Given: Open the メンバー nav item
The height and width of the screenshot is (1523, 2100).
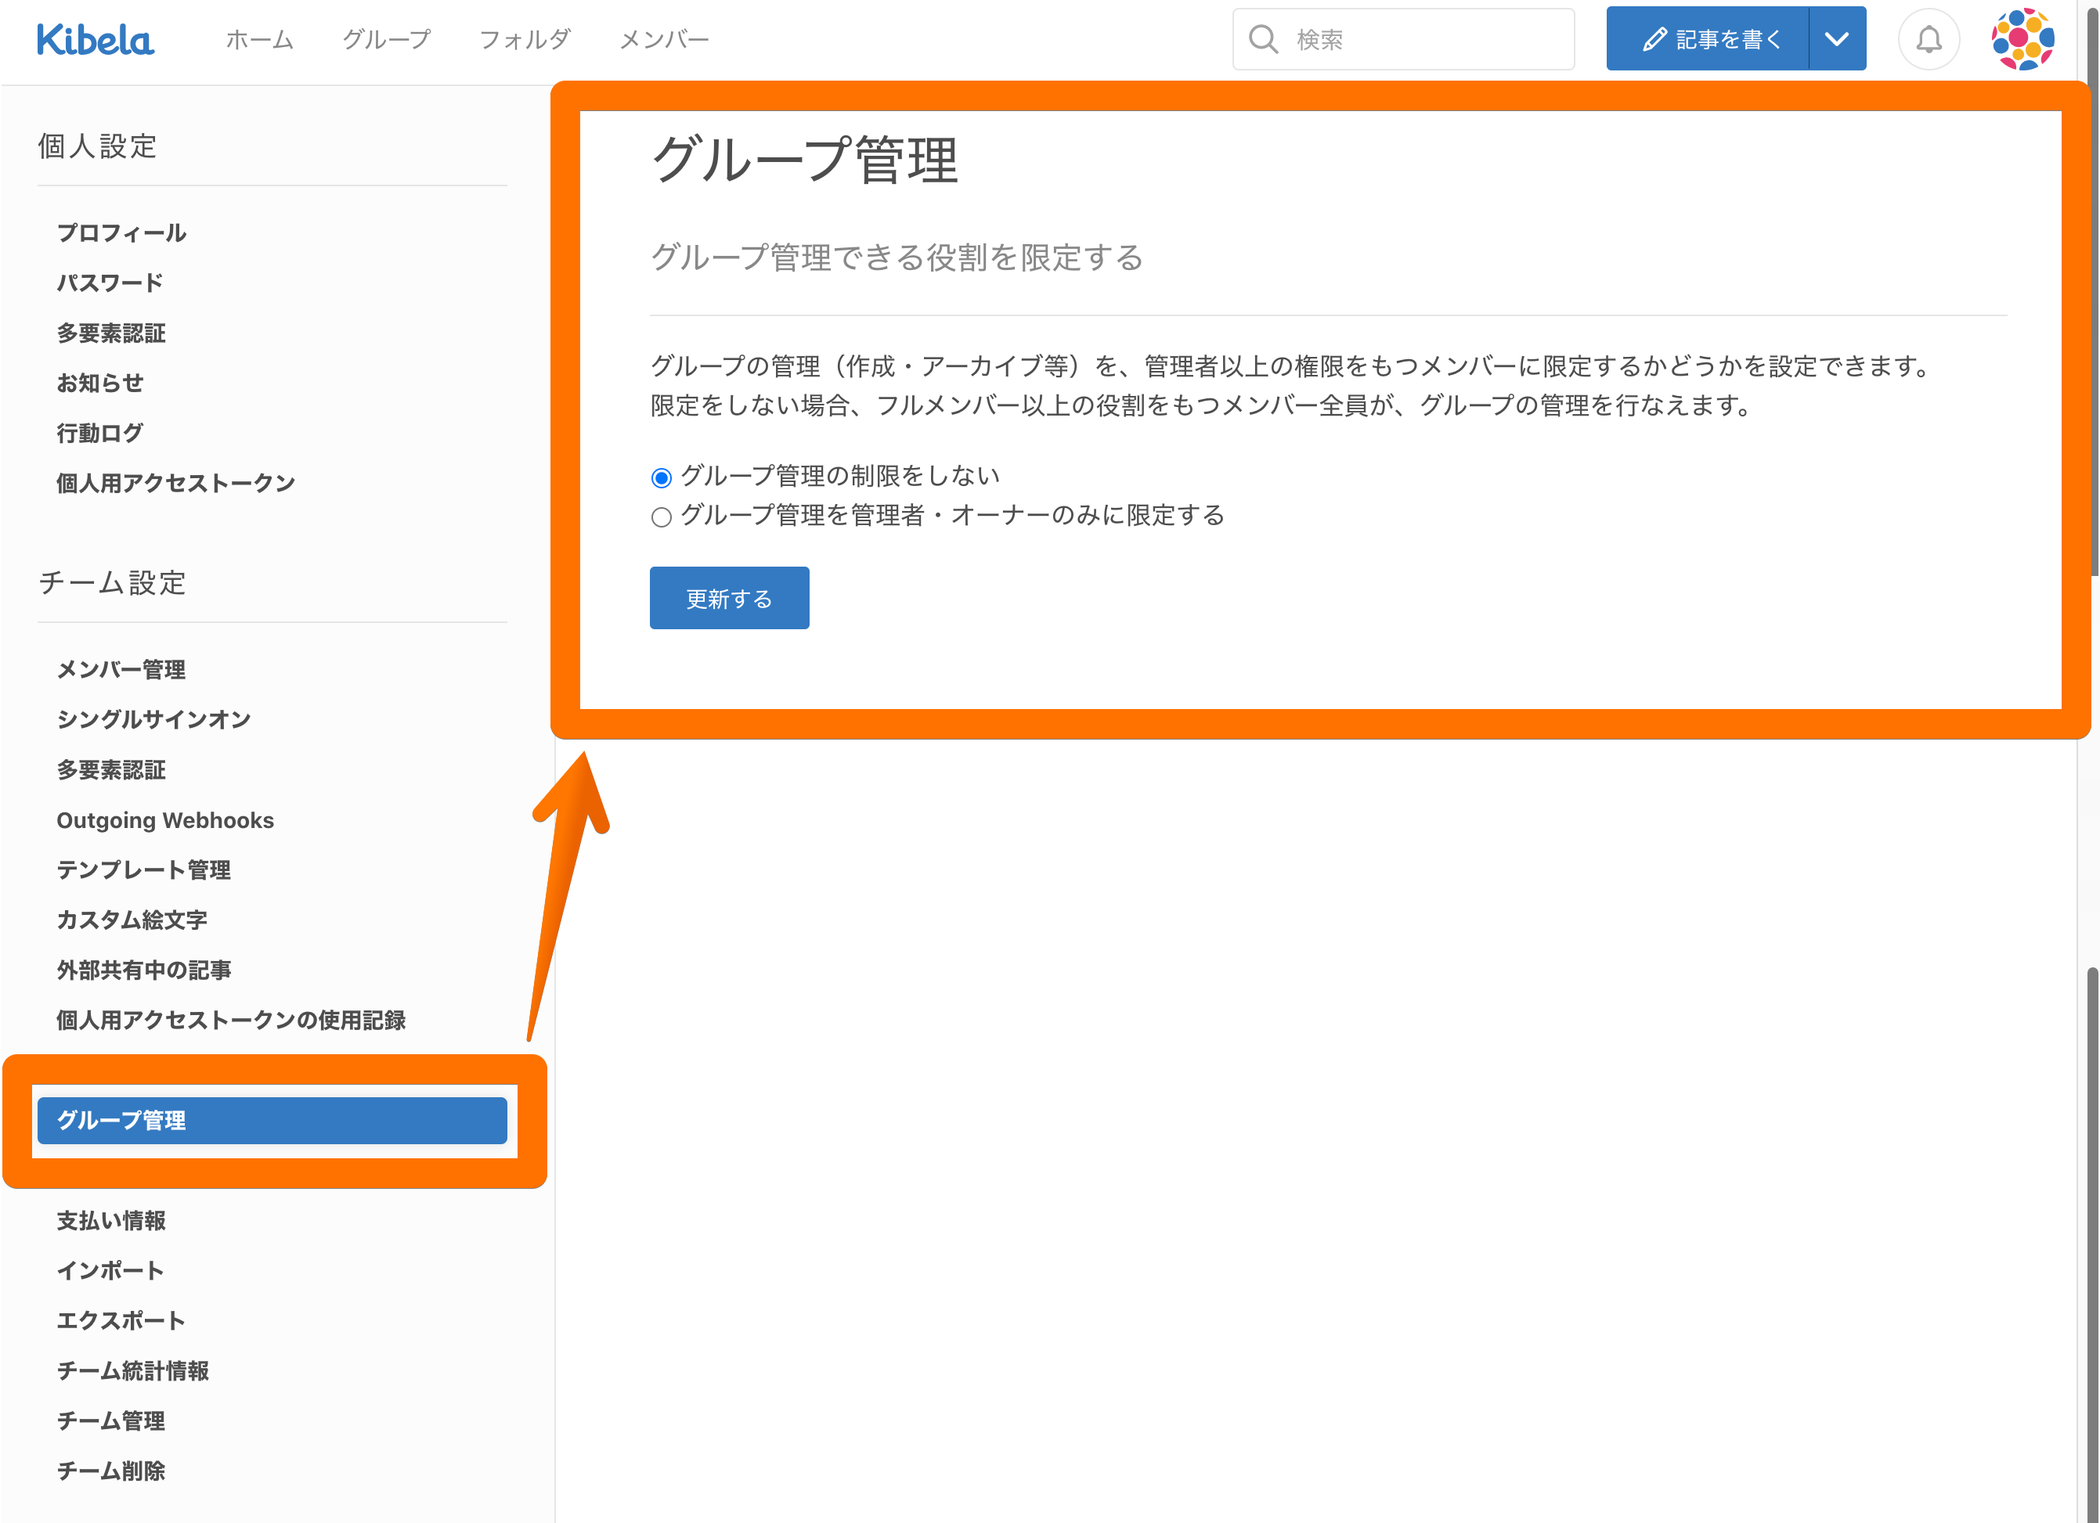Looking at the screenshot, I should (664, 40).
